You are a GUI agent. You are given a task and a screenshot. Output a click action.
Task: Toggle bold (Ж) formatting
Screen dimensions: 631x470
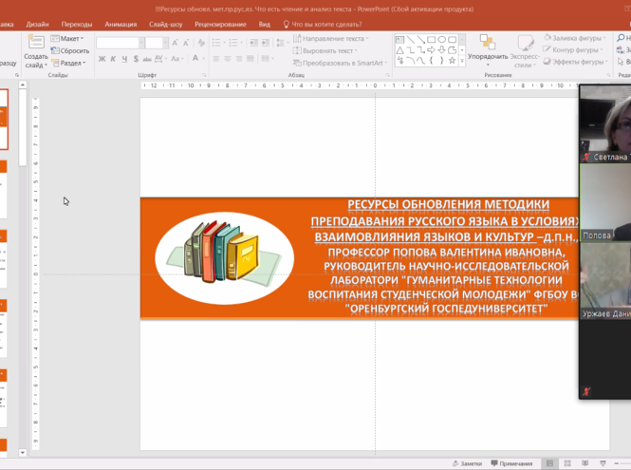pyautogui.click(x=102, y=60)
